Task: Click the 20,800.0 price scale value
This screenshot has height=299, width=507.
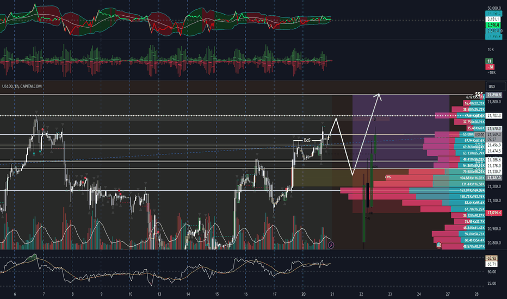Action: coord(494,243)
